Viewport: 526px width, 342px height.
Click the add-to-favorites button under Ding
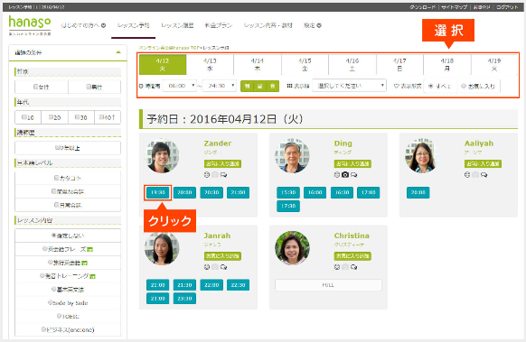click(x=352, y=163)
